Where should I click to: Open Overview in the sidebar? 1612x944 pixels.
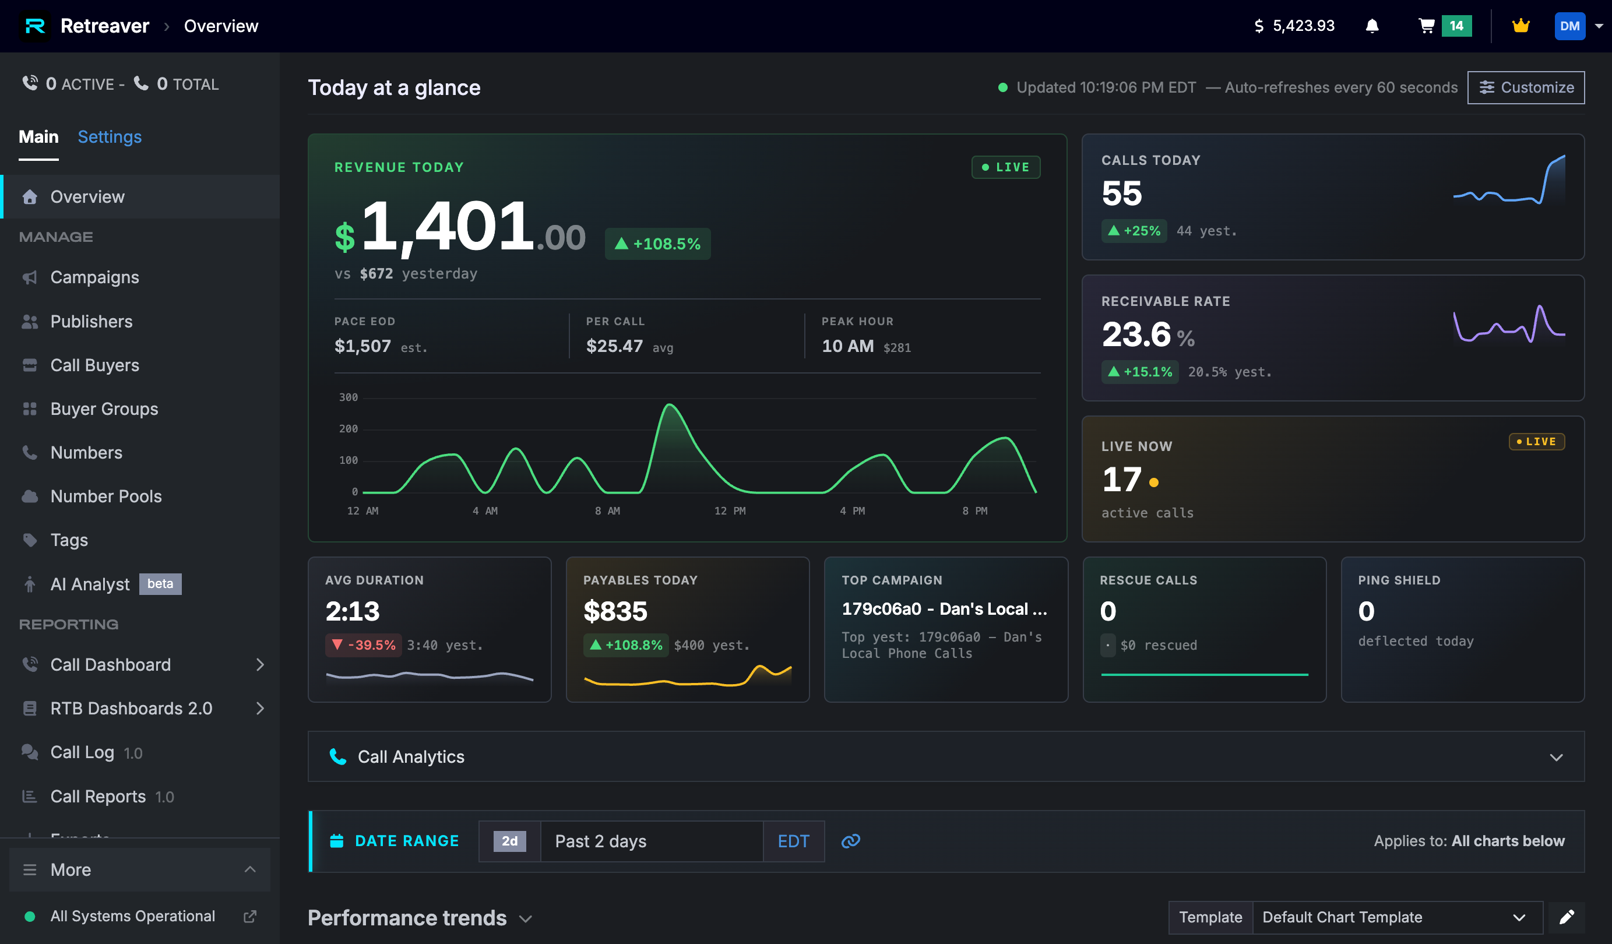pyautogui.click(x=140, y=196)
